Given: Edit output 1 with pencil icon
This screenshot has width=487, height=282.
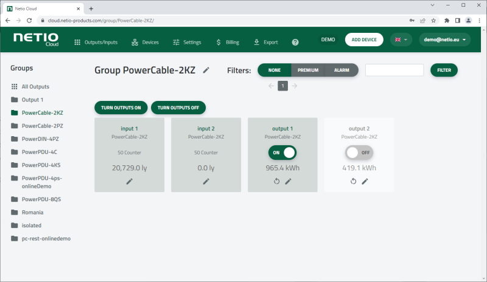Looking at the screenshot, I should pos(289,181).
